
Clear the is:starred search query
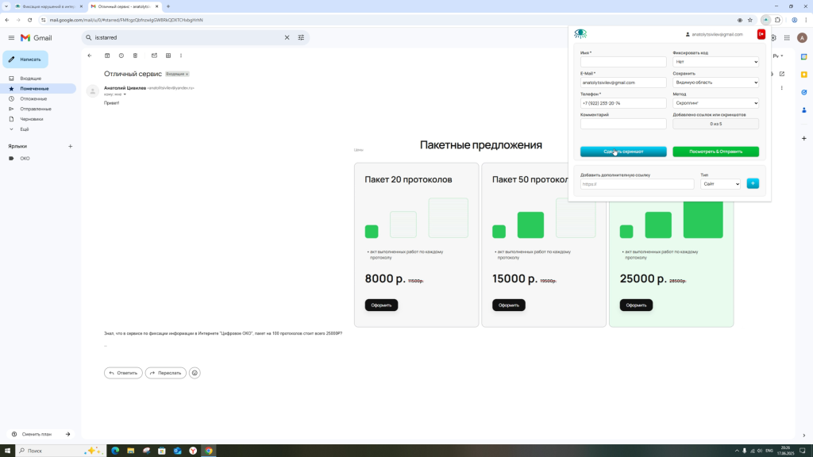(x=287, y=37)
